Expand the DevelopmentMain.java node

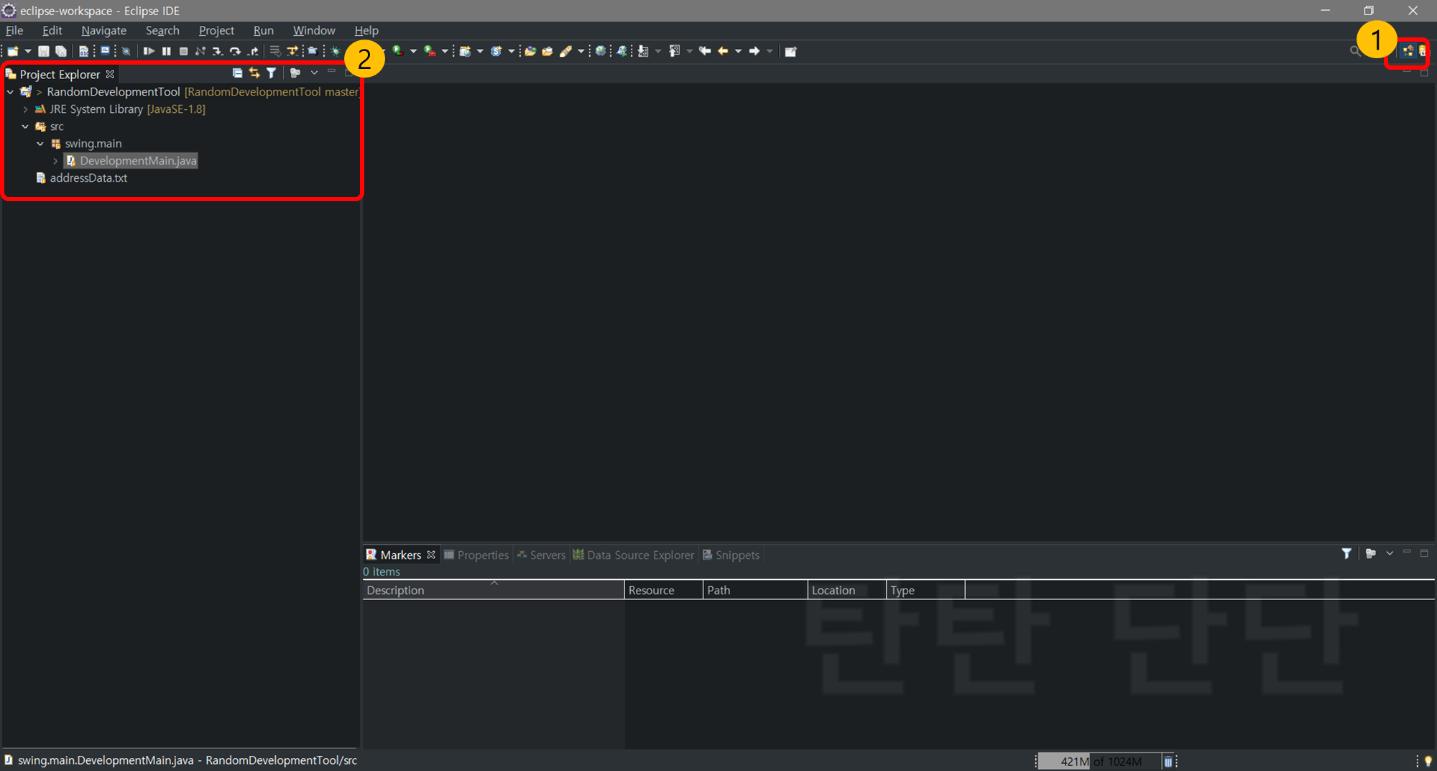tap(55, 161)
